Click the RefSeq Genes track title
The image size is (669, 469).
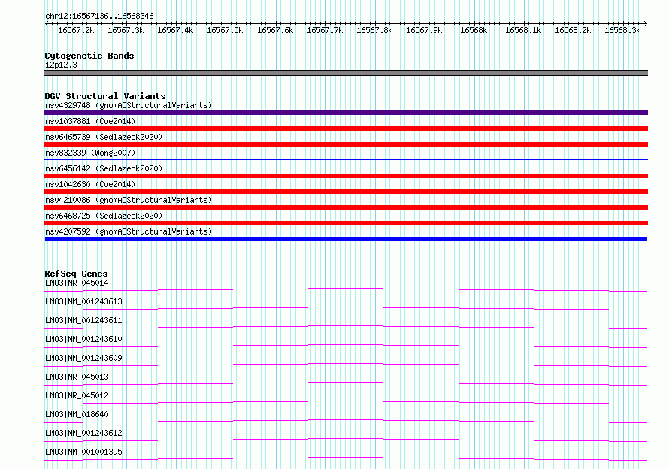coord(76,274)
